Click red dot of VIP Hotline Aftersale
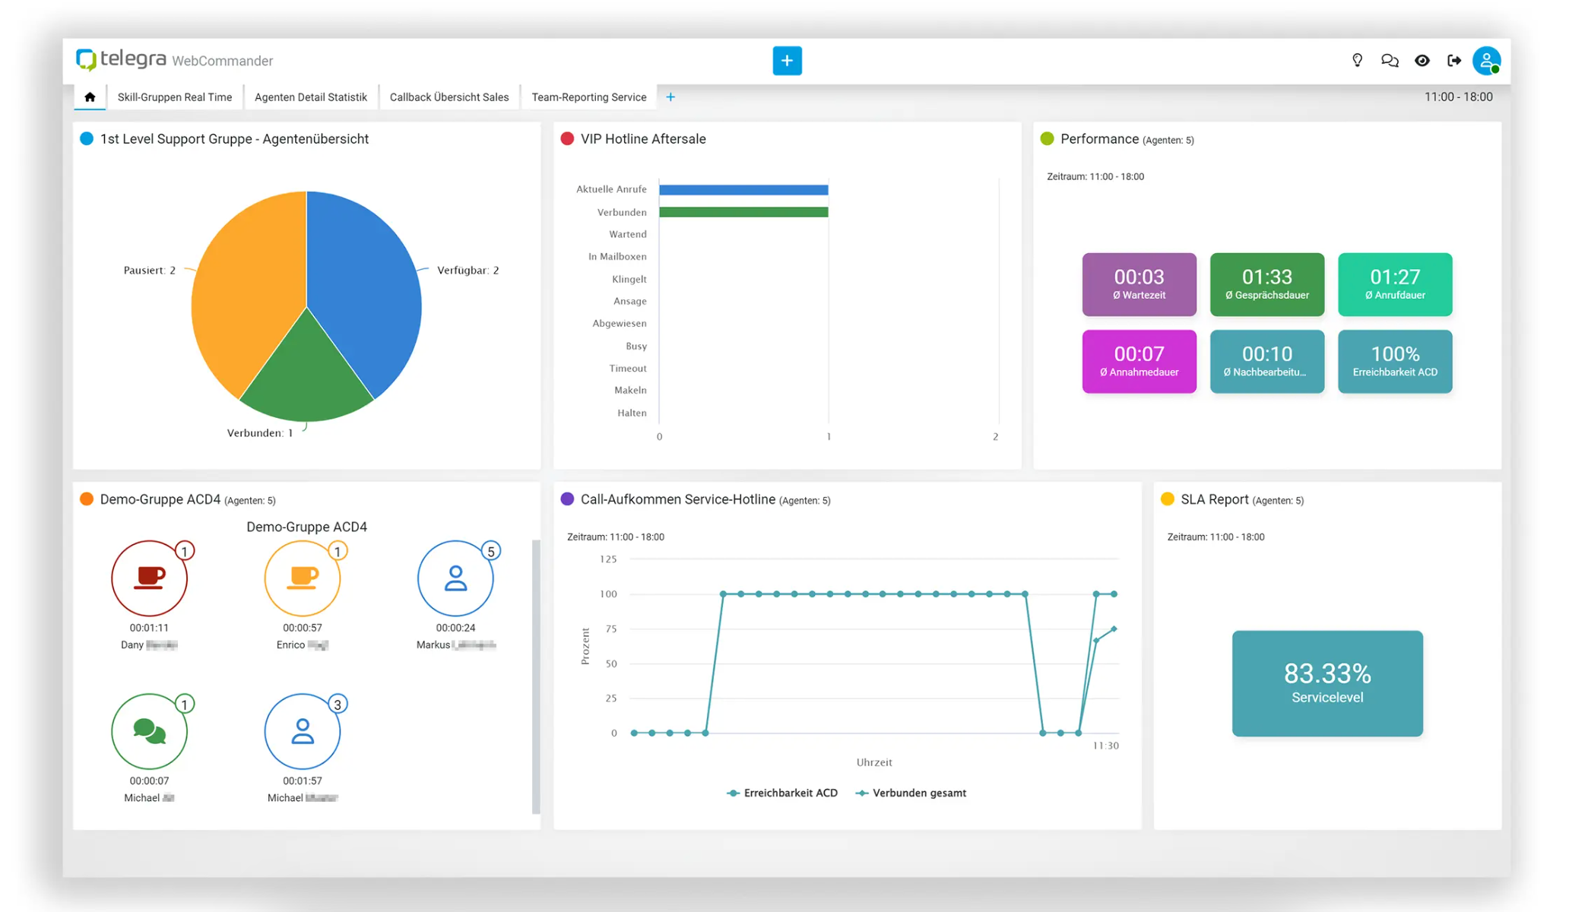 (567, 139)
